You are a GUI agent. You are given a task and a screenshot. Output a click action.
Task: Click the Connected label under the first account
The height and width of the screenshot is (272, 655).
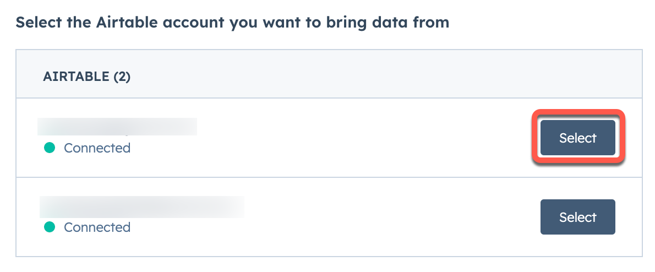[97, 148]
